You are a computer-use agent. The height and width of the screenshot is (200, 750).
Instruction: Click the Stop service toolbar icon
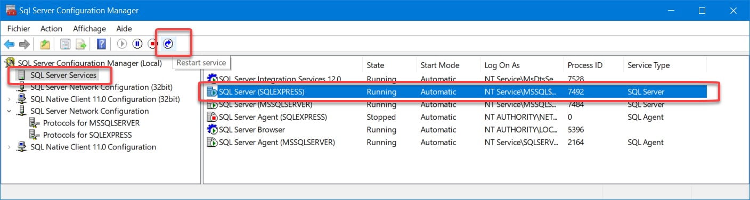click(153, 44)
